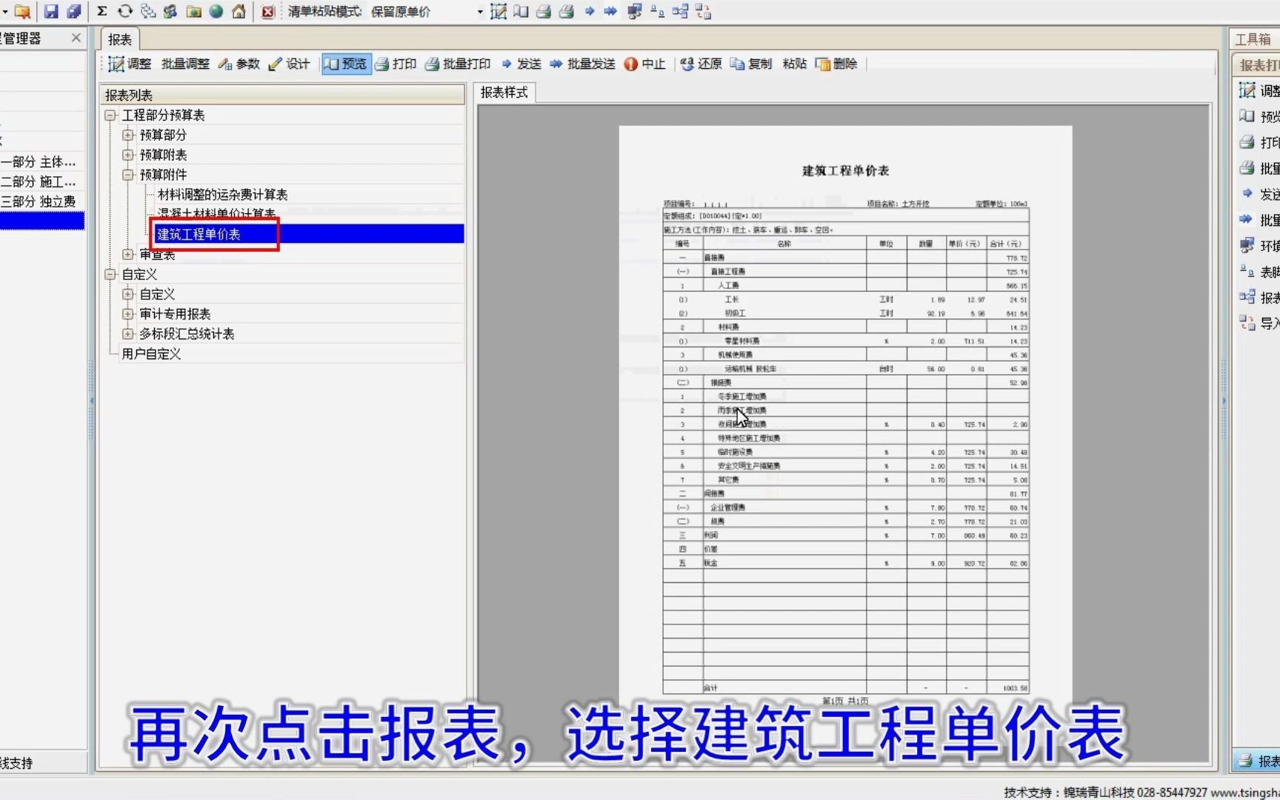Collapse the 工程部分预算表 tree node
This screenshot has height=800, width=1280.
[110, 115]
